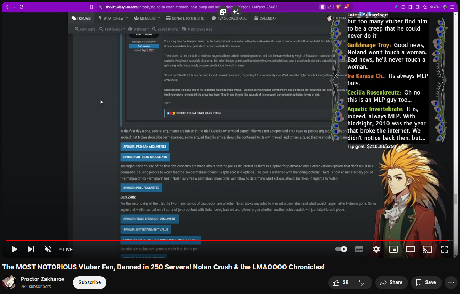Expand MEMBERS dropdown arrow
Screen dimensions: 460x294
pyautogui.click(x=159, y=18)
